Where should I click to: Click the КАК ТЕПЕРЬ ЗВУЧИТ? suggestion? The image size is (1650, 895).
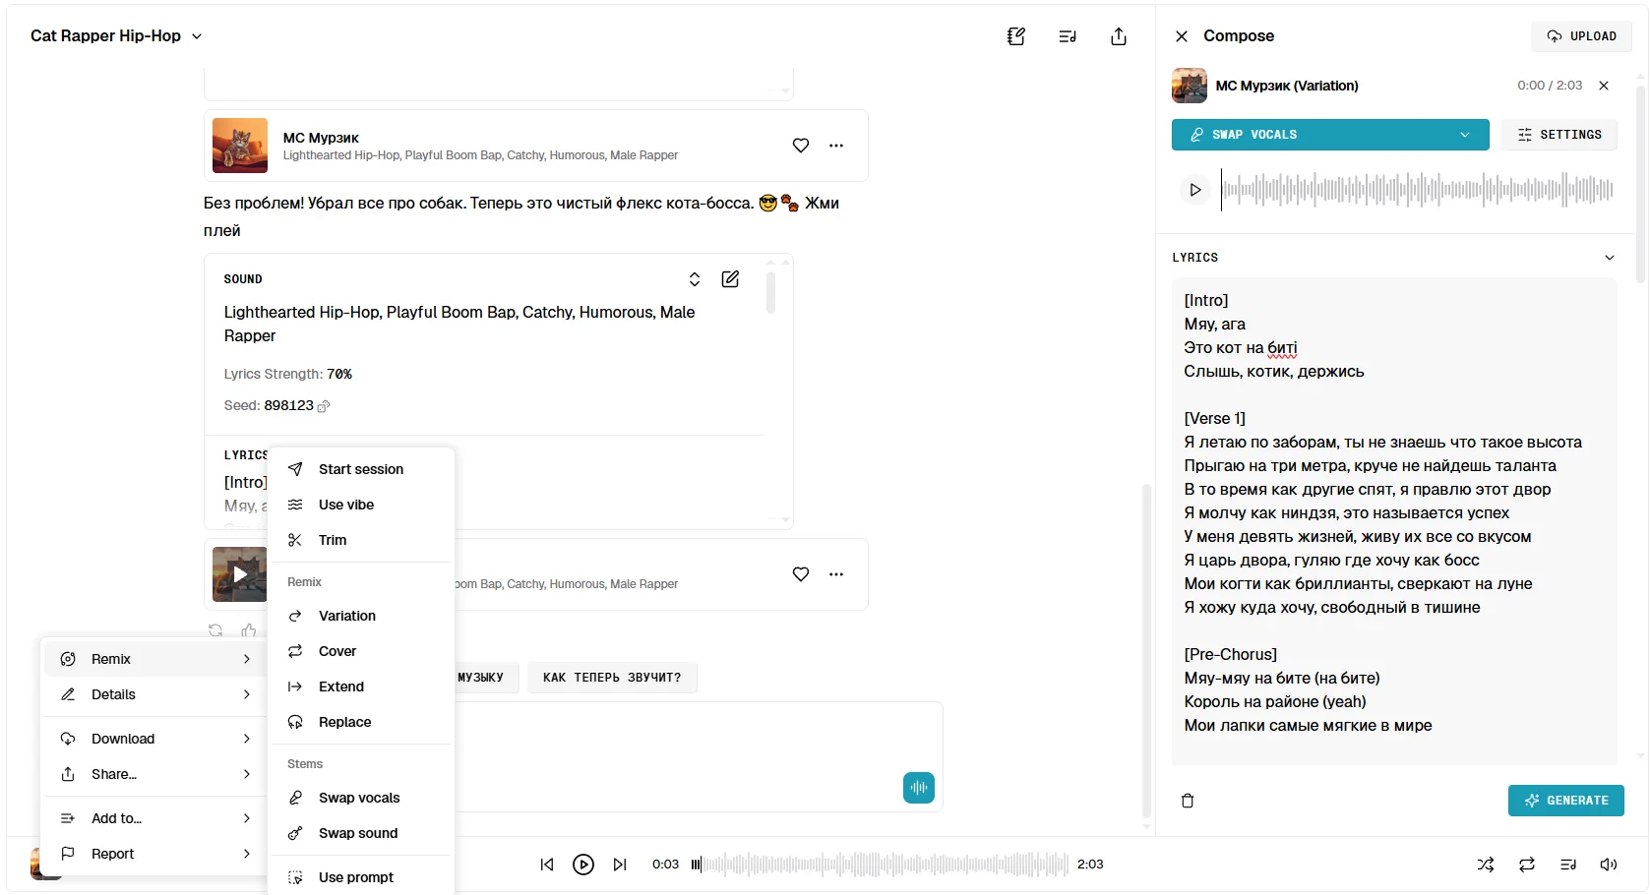tap(612, 678)
